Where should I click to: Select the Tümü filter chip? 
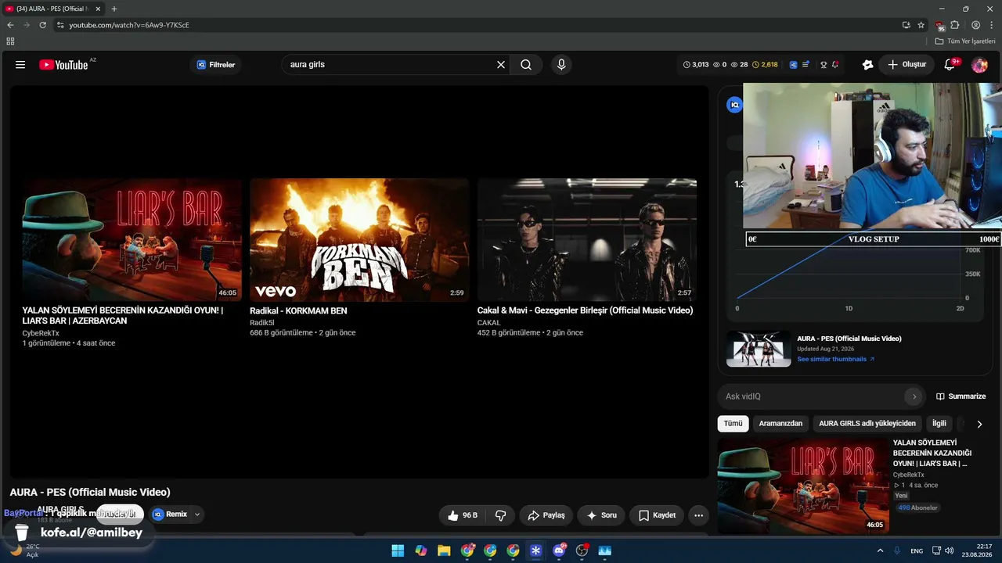pyautogui.click(x=733, y=424)
